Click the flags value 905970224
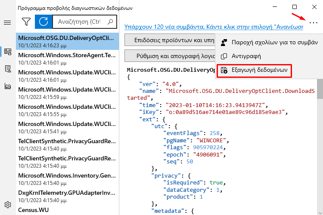 coord(208,147)
